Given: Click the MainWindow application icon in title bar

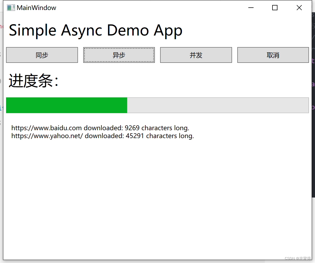Looking at the screenshot, I should [10, 8].
